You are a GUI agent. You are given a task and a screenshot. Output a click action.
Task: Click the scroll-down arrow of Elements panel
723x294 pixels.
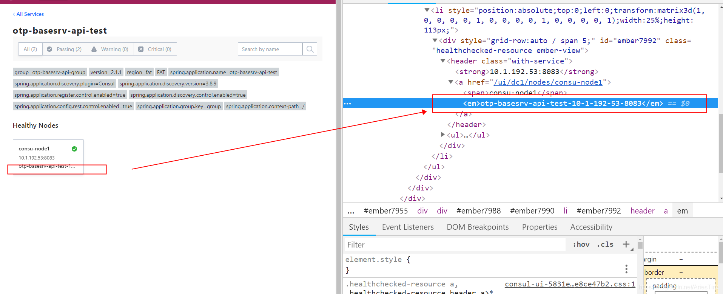(721, 198)
